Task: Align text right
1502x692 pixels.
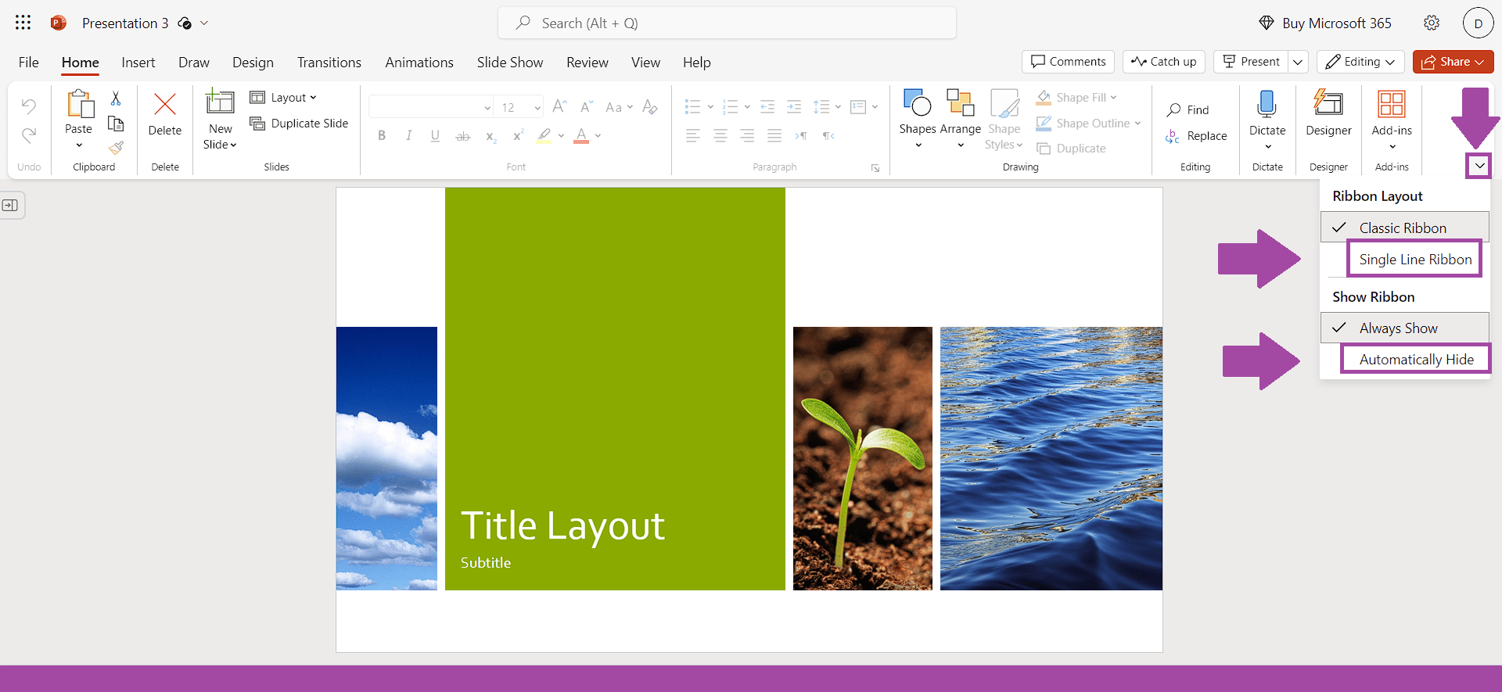Action: (747, 135)
